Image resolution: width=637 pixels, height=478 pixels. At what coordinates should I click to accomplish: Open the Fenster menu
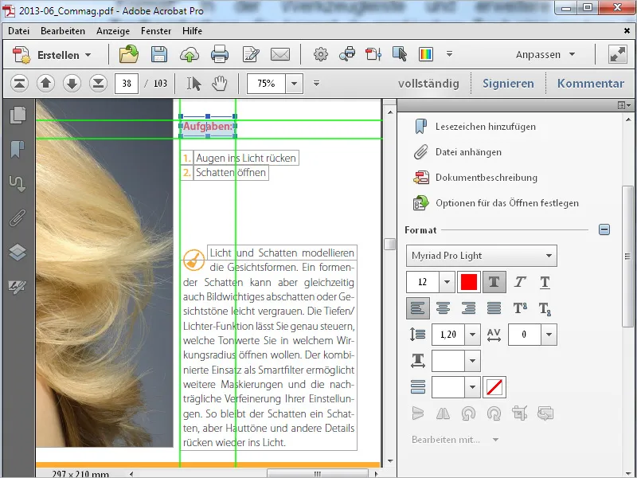tap(156, 31)
